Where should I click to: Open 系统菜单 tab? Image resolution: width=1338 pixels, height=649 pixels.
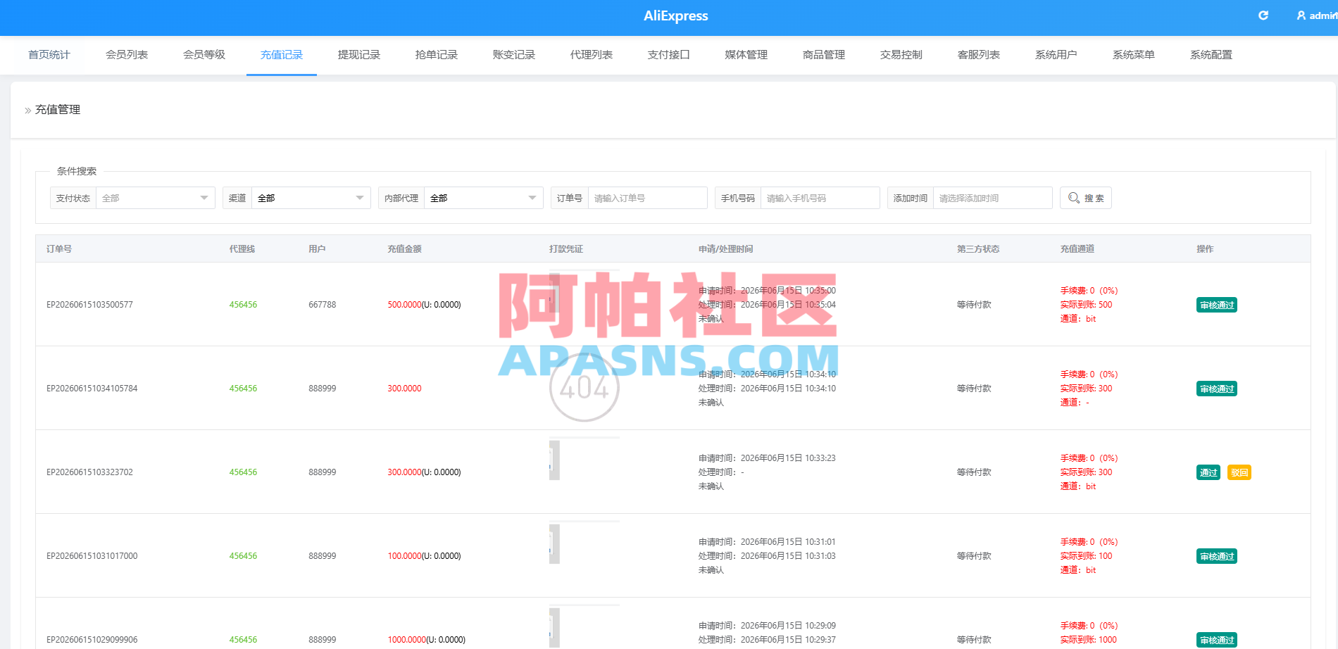click(x=1134, y=55)
